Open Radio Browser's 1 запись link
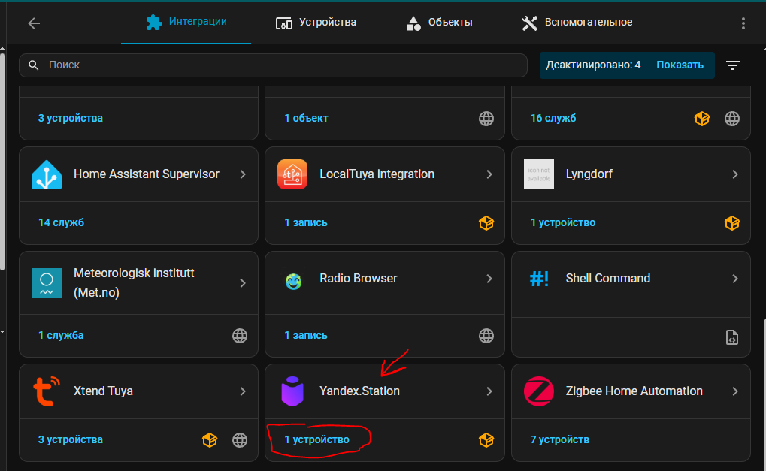The image size is (766, 471). coord(306,335)
